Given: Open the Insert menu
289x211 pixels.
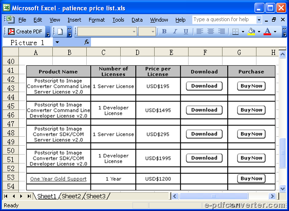Looking at the screenshot, I should [x=74, y=20].
